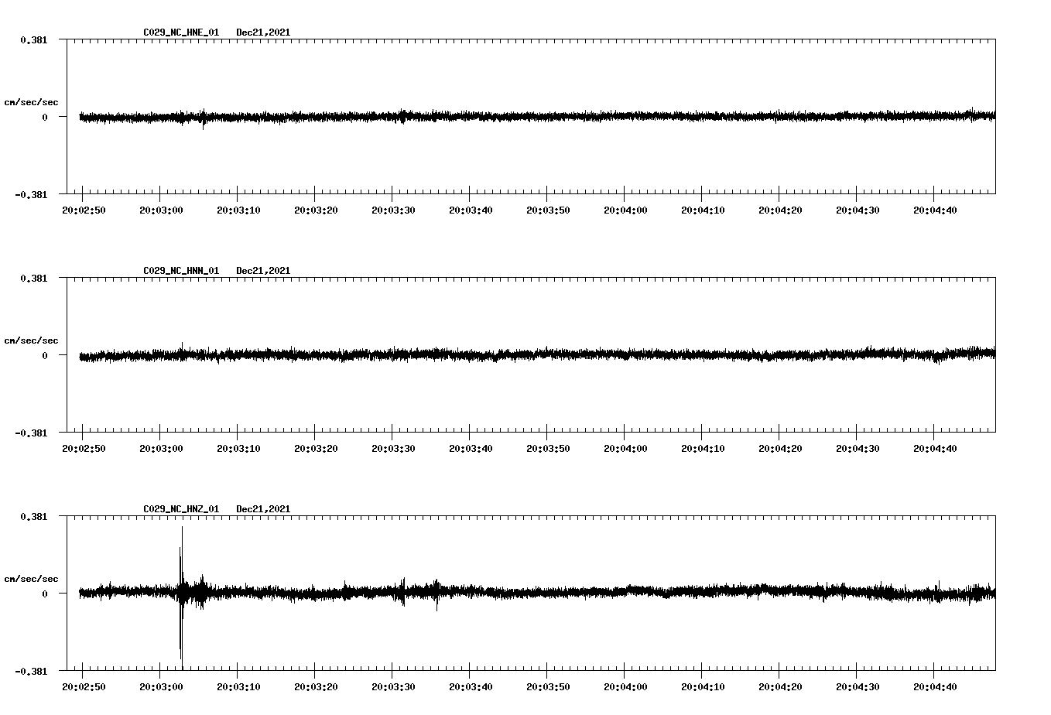Click the C029_NC_HNE_01 channel title

tap(181, 32)
